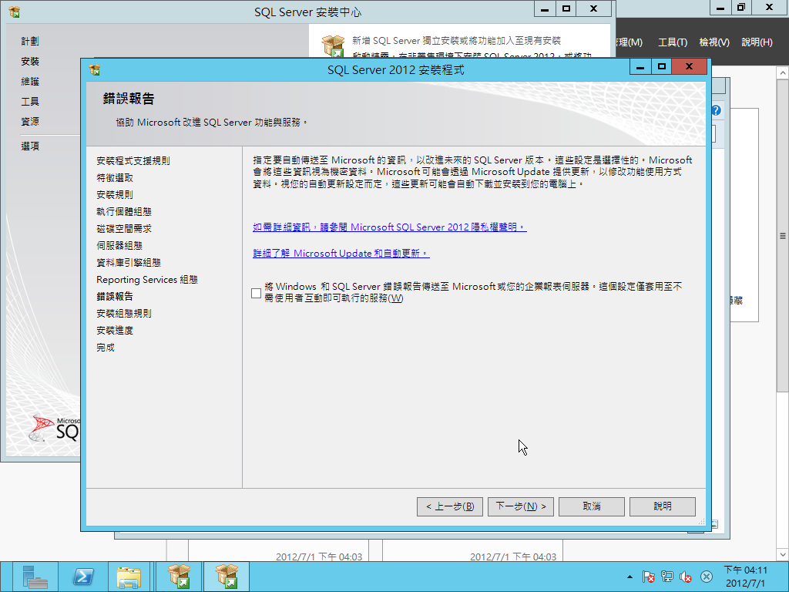Viewport: 789px width, 592px height.
Task: Open the 工具(T) menu in background window
Action: click(x=673, y=42)
